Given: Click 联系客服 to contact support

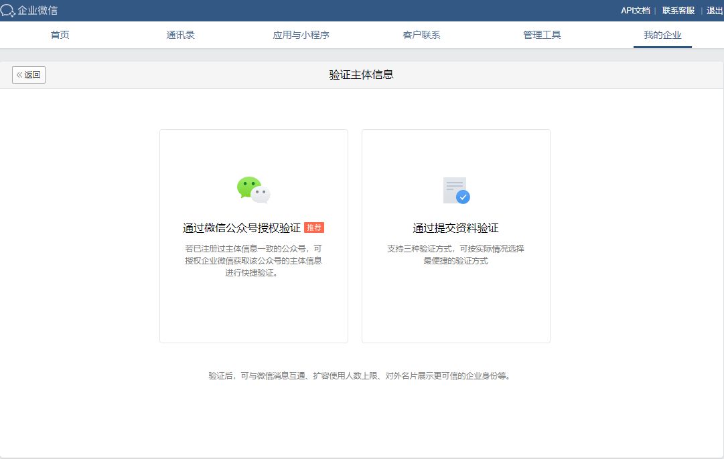Looking at the screenshot, I should click(676, 10).
